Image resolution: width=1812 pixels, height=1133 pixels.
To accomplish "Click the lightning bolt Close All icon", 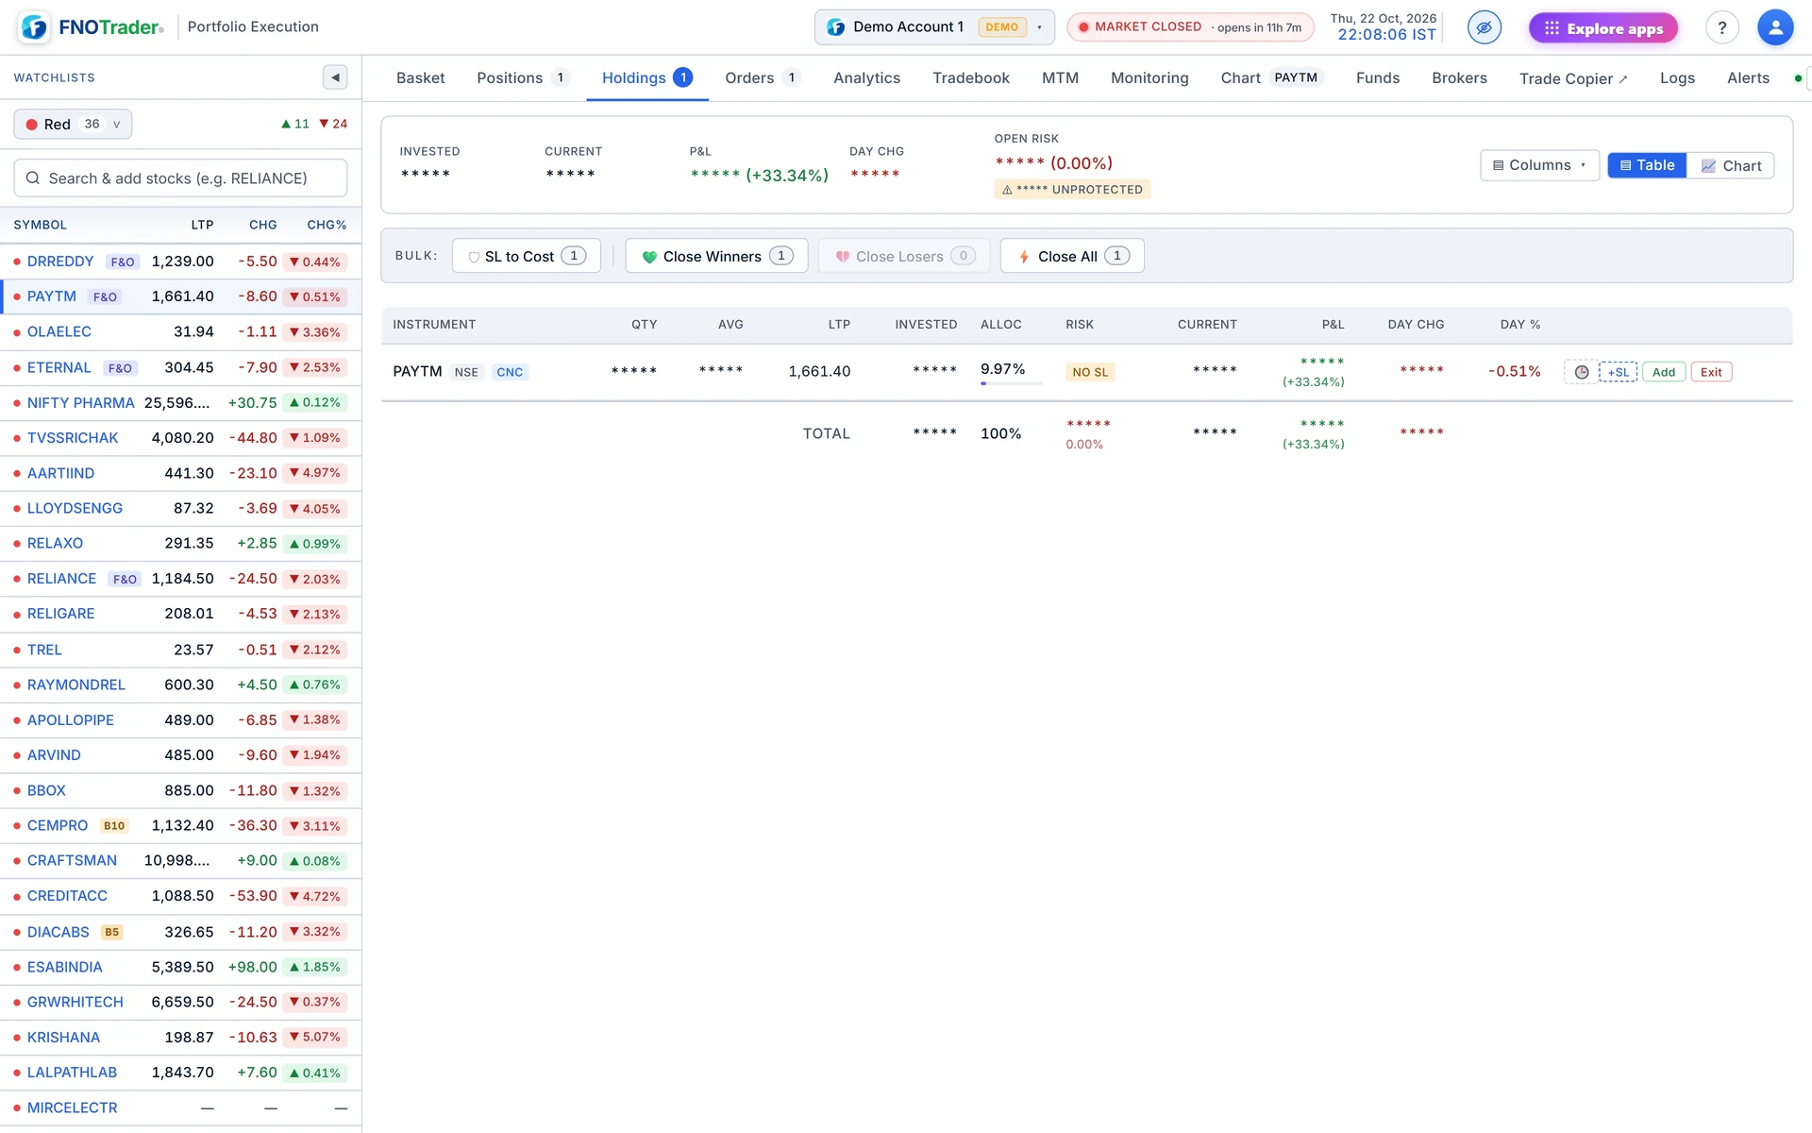I will tap(1024, 257).
